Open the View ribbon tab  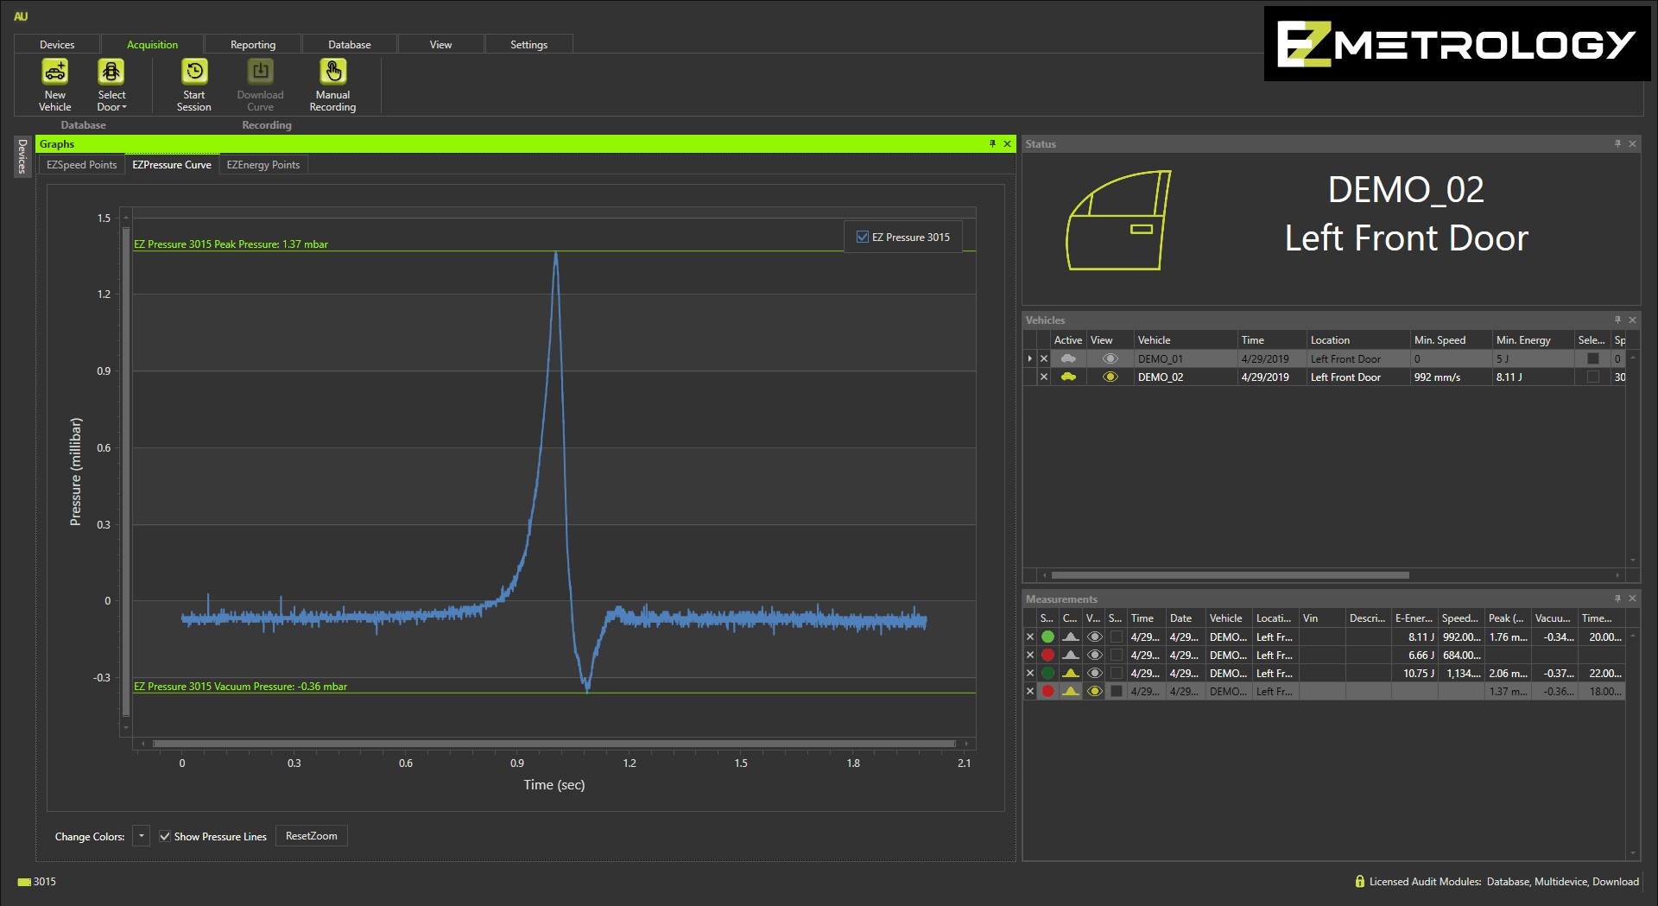[x=440, y=44]
